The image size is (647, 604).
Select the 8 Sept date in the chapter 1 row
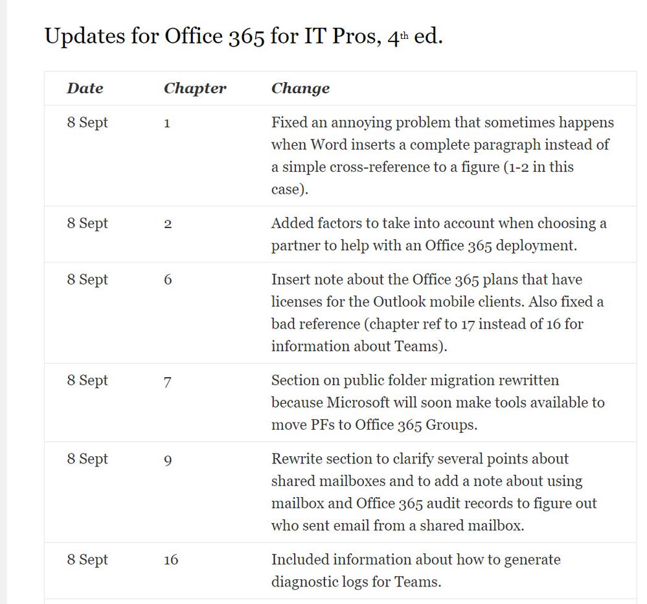[87, 122]
